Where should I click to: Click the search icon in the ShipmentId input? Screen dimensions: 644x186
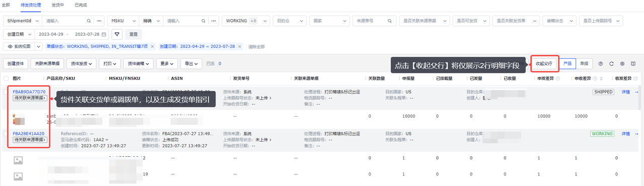(x=89, y=21)
